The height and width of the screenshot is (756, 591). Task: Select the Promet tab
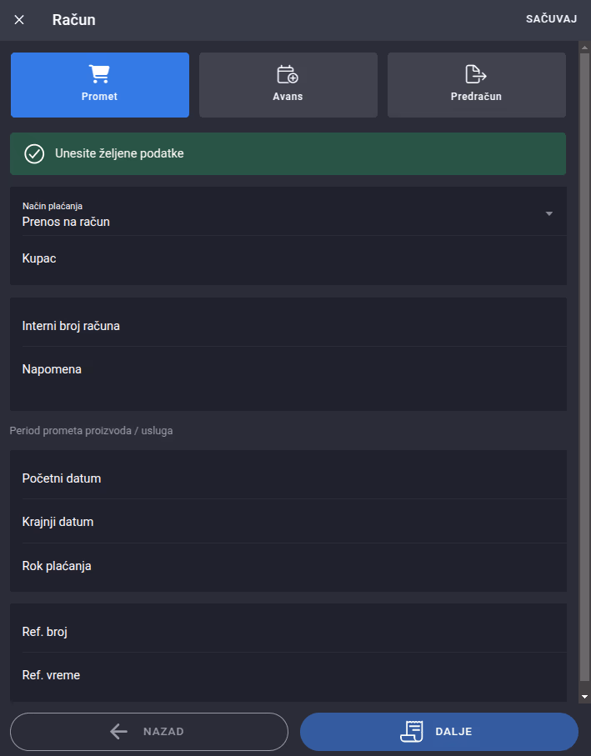(100, 85)
